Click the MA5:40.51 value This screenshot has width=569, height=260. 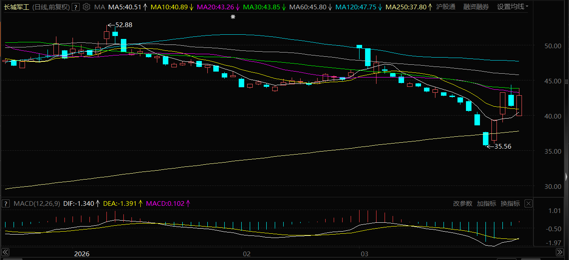[125, 7]
